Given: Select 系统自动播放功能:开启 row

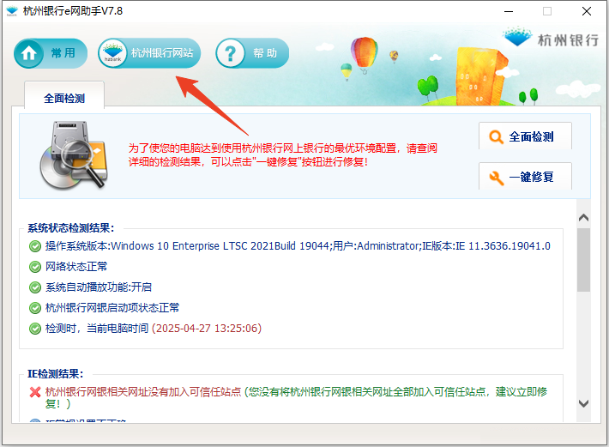Looking at the screenshot, I should 99,287.
